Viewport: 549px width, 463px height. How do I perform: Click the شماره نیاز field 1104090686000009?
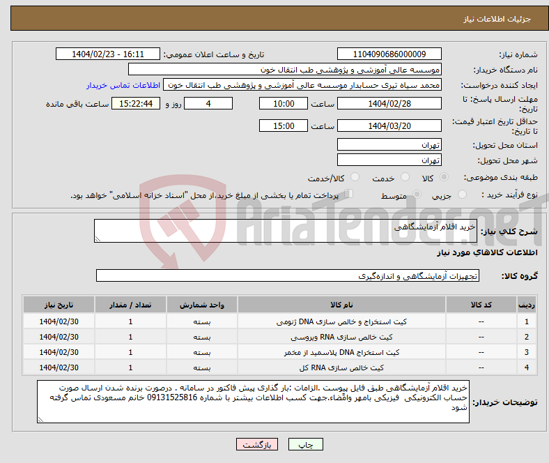coord(389,54)
